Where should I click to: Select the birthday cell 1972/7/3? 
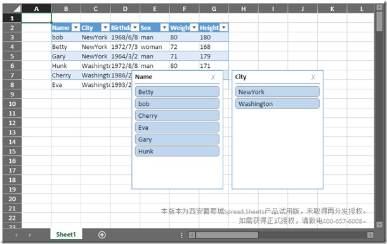[125, 47]
